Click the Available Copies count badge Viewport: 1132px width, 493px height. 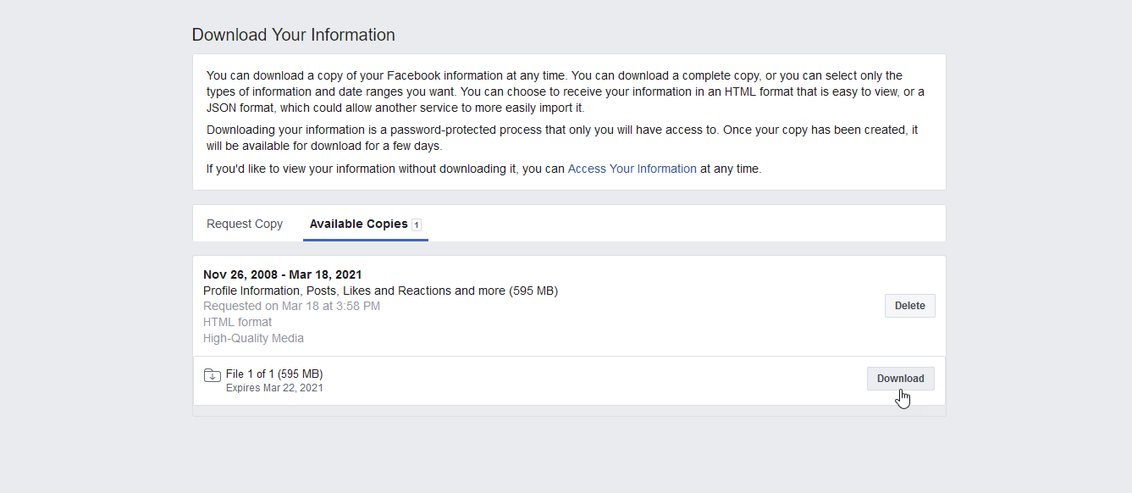click(417, 224)
